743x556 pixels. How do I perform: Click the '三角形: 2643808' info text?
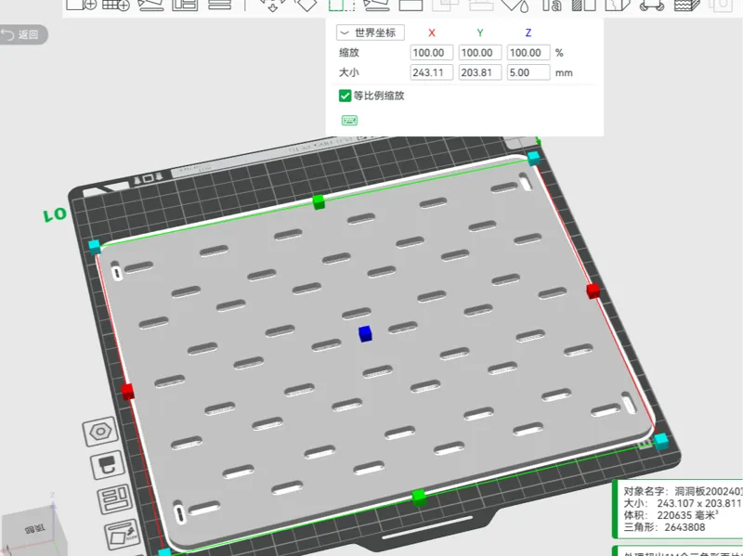coord(664,527)
